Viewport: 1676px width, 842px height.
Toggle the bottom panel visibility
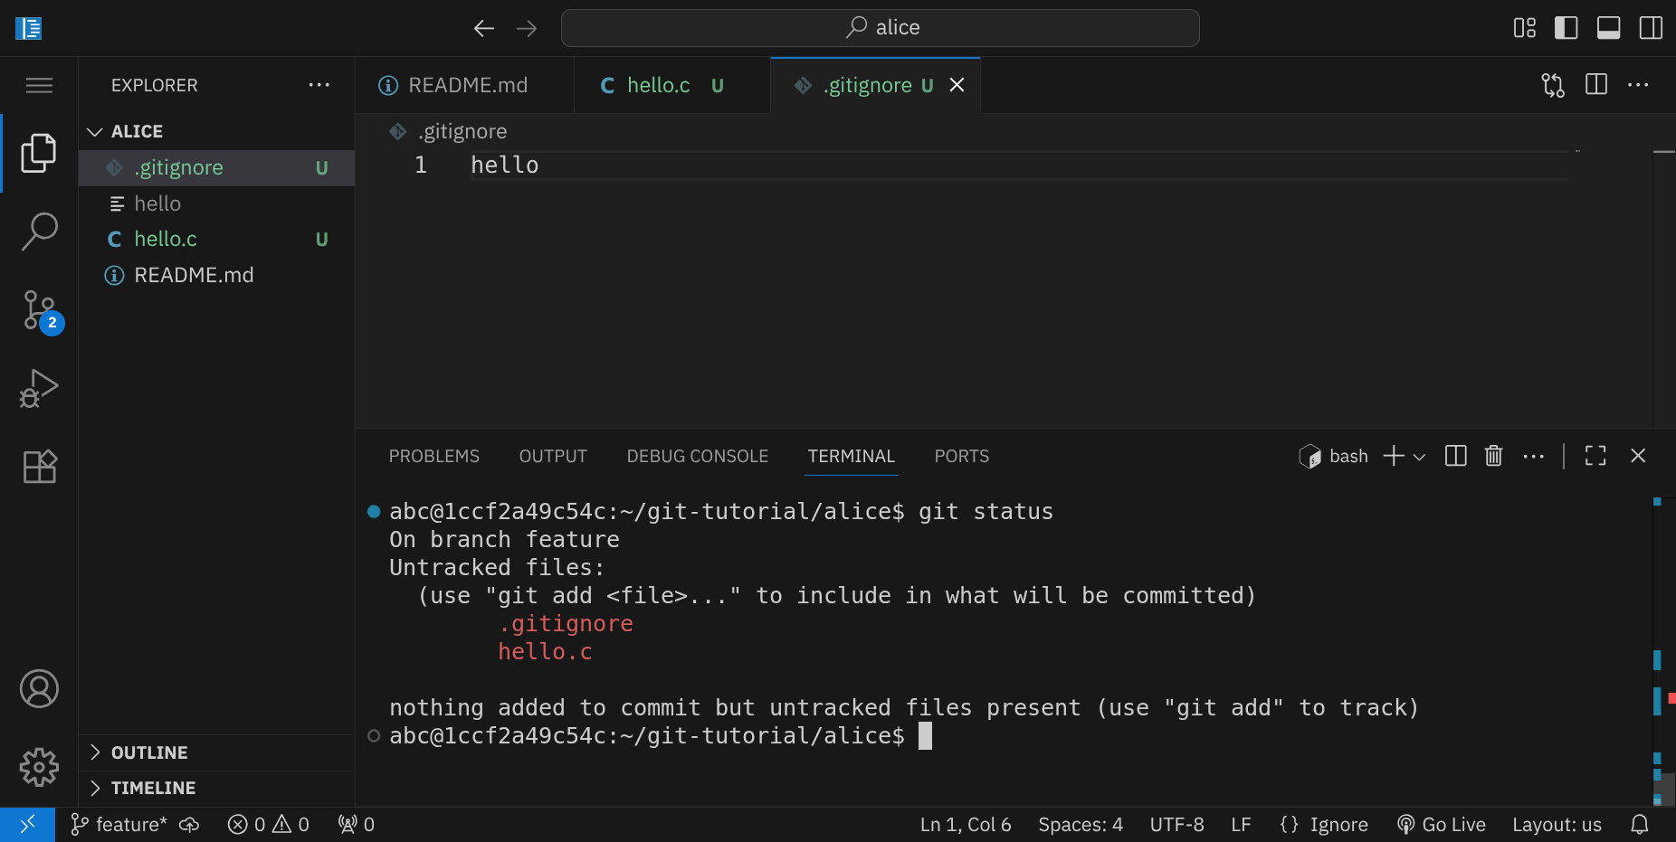pyautogui.click(x=1608, y=28)
